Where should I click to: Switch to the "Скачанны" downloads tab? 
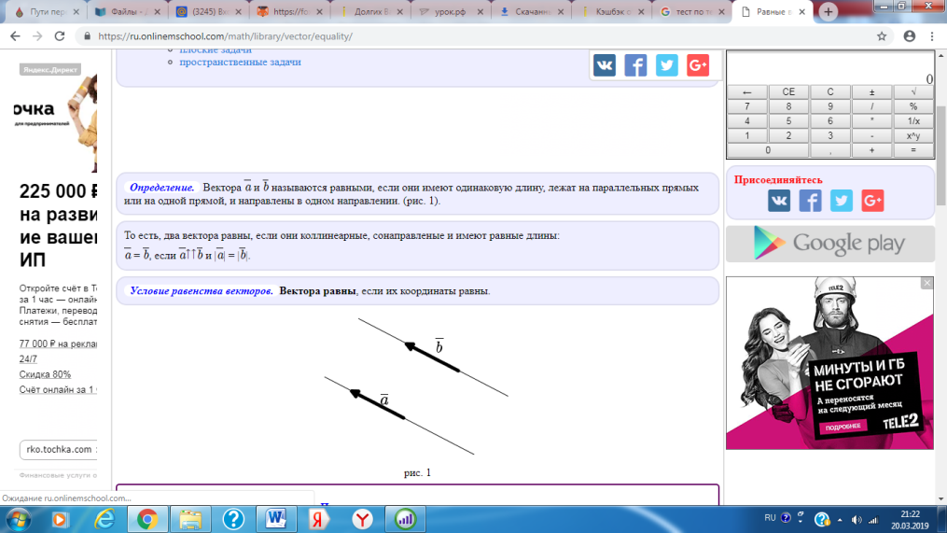coord(533,12)
